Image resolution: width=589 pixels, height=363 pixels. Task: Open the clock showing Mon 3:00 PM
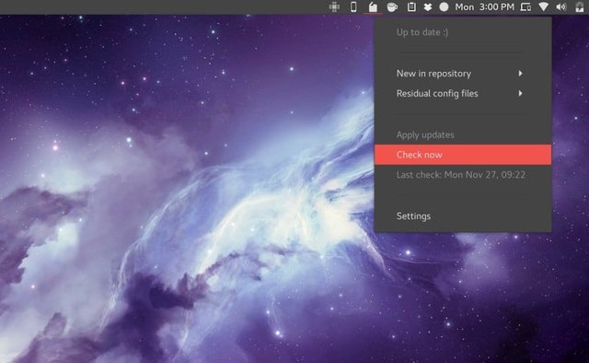click(484, 6)
